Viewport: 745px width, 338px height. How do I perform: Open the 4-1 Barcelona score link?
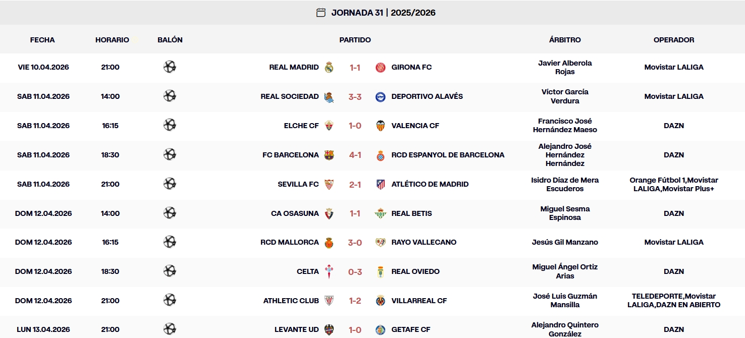pos(355,155)
